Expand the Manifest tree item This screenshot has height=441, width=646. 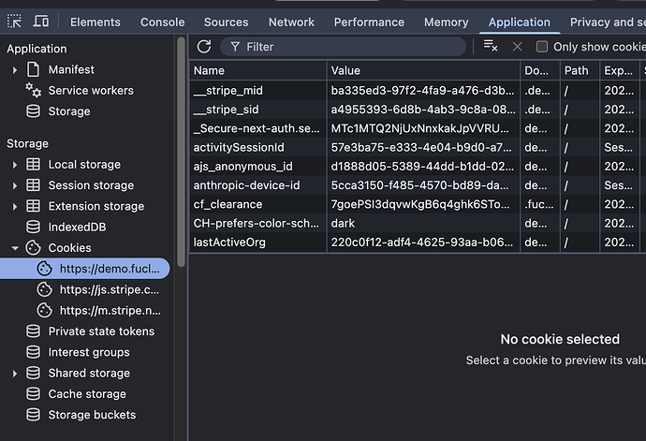pyautogui.click(x=15, y=69)
